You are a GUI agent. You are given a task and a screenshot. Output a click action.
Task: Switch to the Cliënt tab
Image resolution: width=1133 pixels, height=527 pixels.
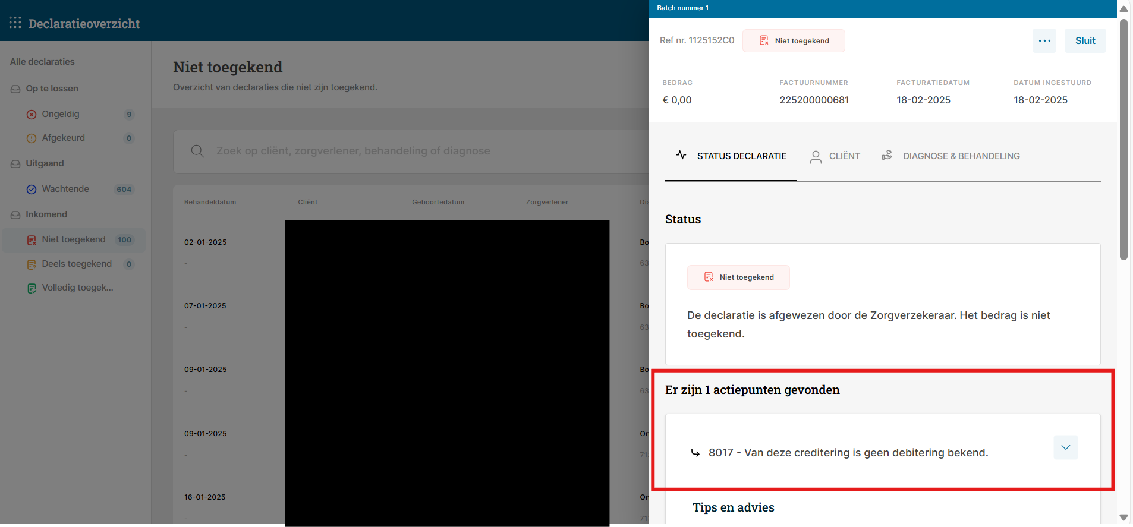coord(835,156)
